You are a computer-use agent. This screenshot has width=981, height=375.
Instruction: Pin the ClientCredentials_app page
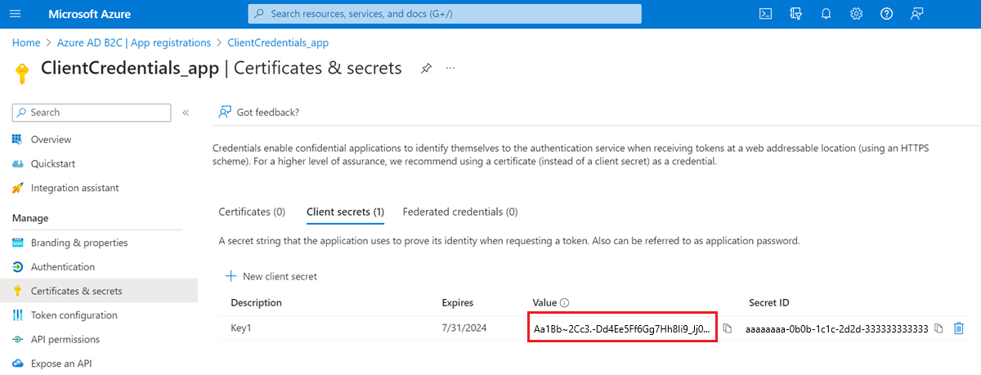click(426, 69)
